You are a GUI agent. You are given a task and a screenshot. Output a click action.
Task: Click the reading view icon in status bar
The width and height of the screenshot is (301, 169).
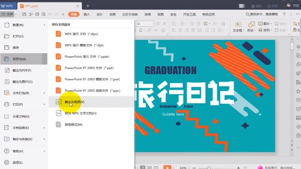[156, 168]
